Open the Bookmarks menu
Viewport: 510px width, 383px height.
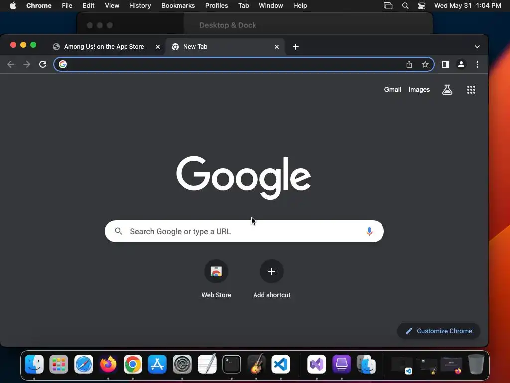click(178, 6)
